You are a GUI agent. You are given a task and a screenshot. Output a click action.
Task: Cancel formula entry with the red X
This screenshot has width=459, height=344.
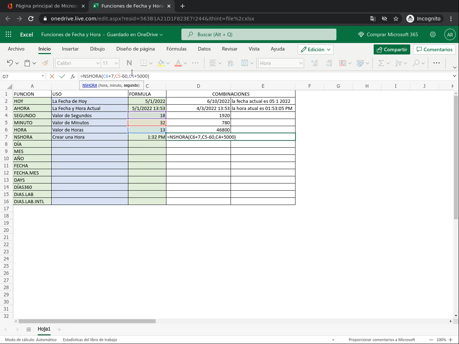tap(52, 76)
